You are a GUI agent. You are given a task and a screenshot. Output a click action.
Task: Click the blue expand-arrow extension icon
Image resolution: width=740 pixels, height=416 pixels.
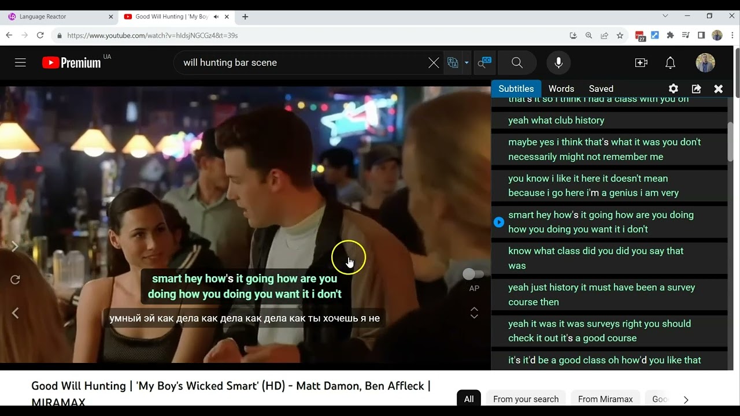tap(655, 35)
